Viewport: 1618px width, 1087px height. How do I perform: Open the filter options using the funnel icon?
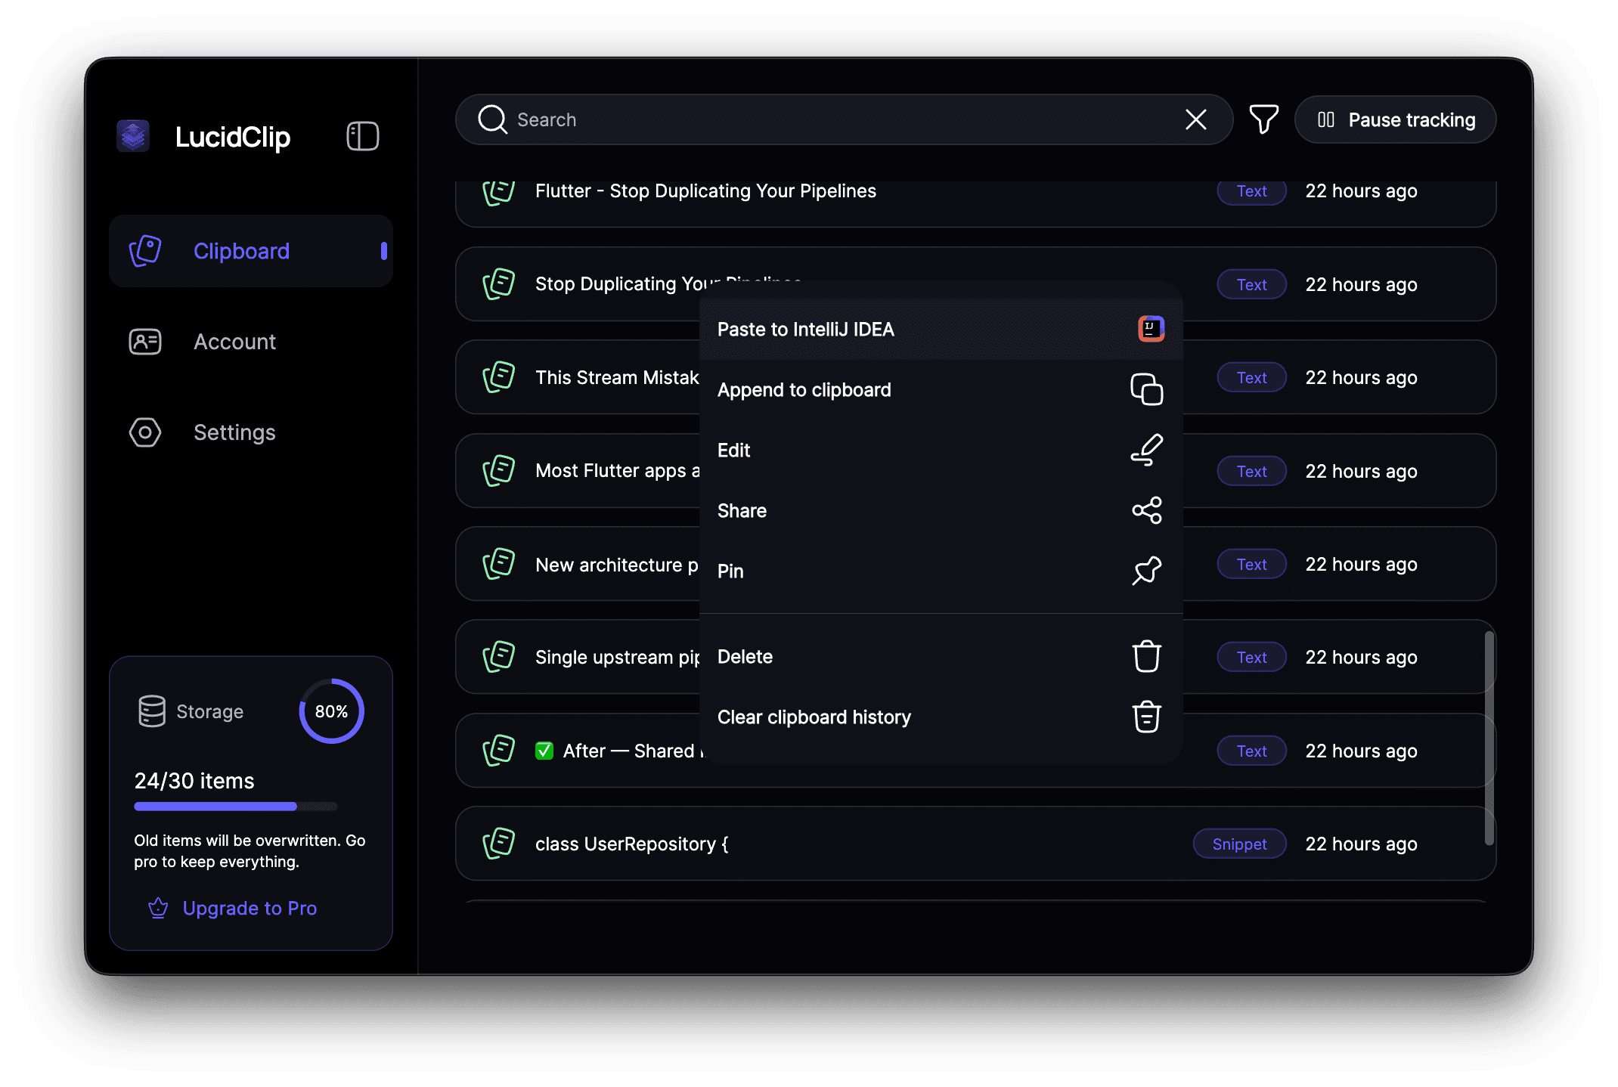point(1263,119)
